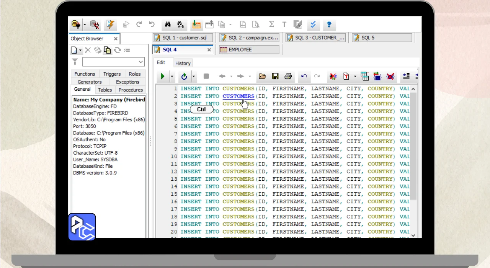Switch to the History tab
This screenshot has height=268, width=490.
click(x=183, y=63)
